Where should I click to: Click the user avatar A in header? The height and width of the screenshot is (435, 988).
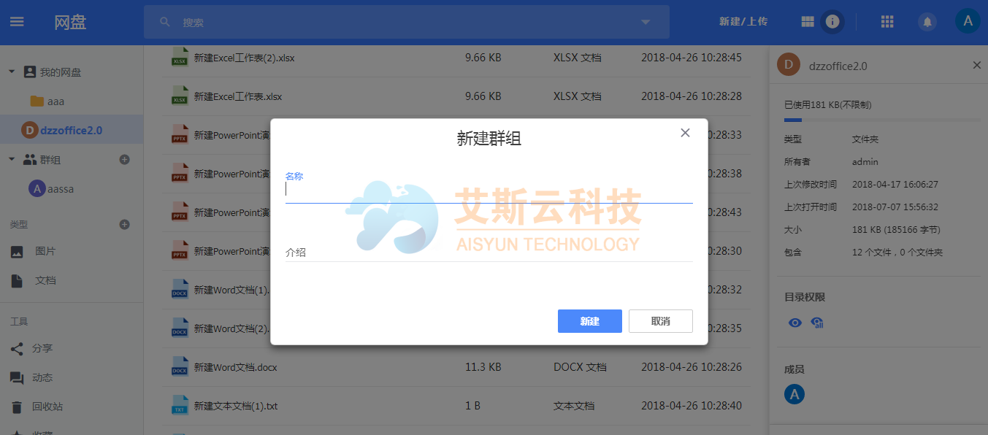point(968,21)
